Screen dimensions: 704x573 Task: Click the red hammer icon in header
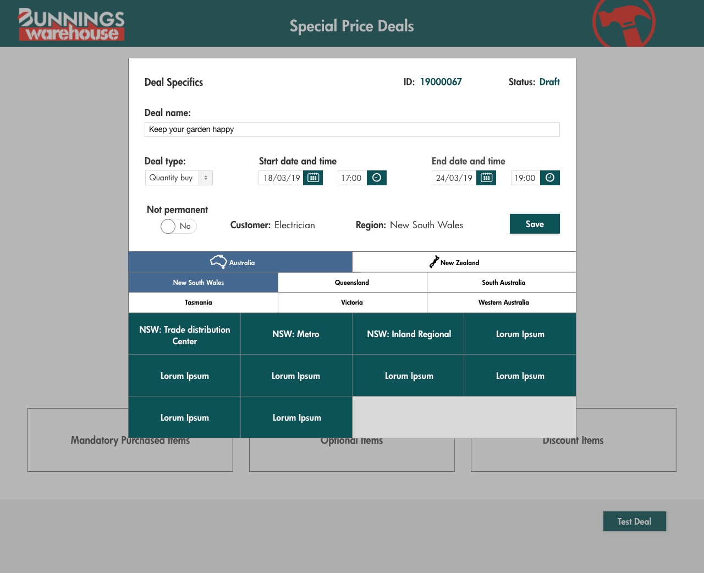624,24
